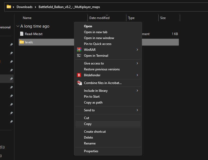Sort by the Name column header
This screenshot has height=160, width=208.
point(27,18)
